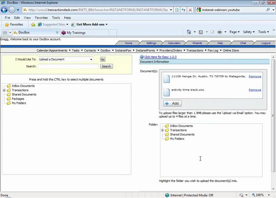Open the Wizards tab
Screen dimensions: 276x198
click(x=197, y=43)
